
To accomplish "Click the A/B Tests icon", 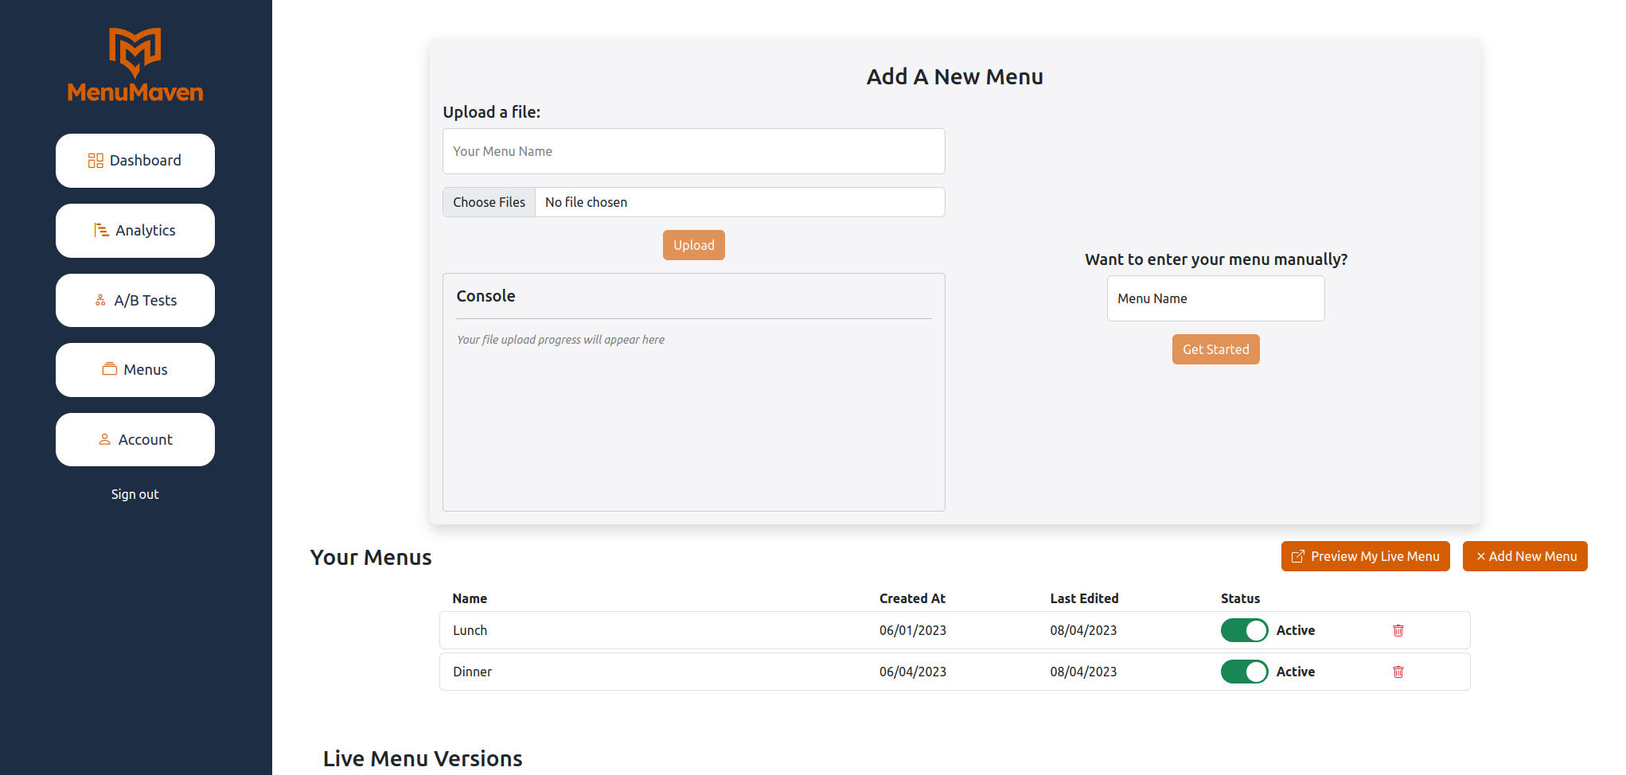I will coord(100,301).
